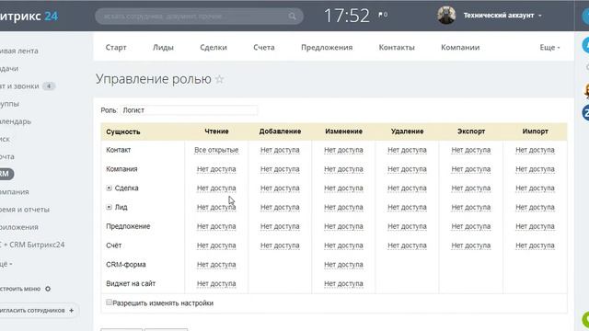This screenshot has height=331, width=589.
Task: Click the Предложение entity label
Action: [128, 226]
